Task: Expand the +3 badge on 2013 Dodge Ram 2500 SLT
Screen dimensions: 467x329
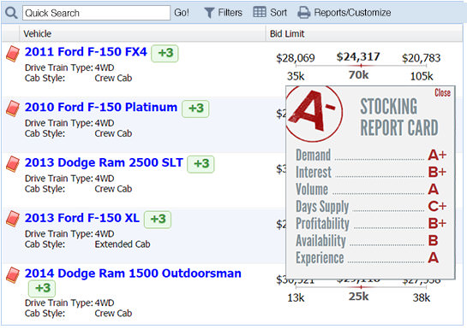Action: tap(201, 164)
